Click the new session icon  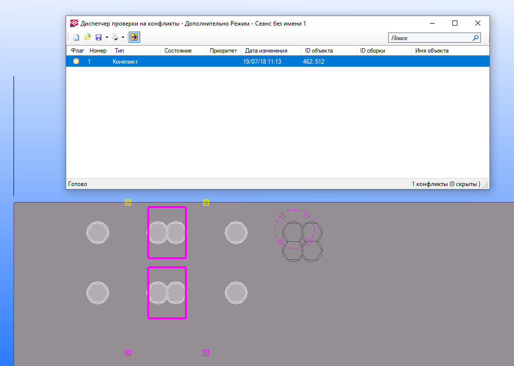76,38
